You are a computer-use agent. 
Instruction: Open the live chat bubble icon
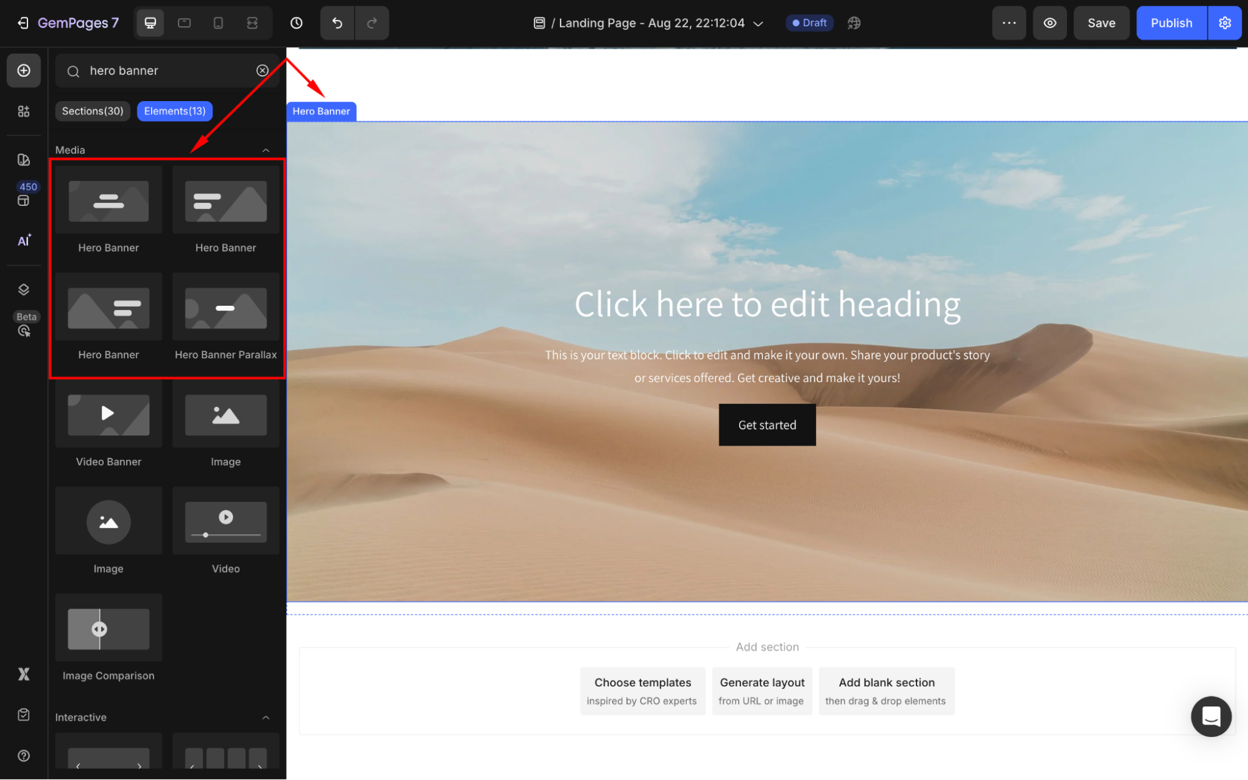click(x=1211, y=716)
